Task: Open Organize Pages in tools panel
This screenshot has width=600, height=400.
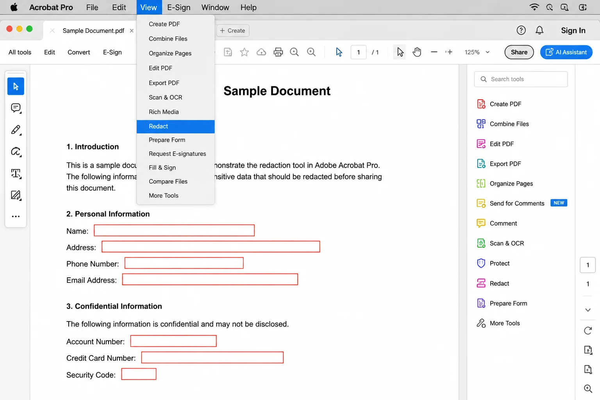Action: click(x=511, y=184)
